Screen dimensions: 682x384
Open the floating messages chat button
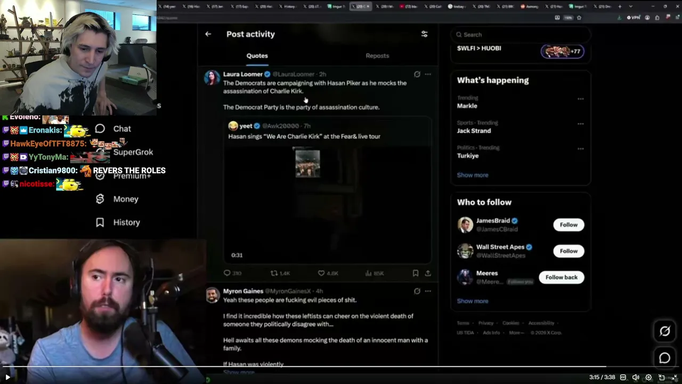click(664, 358)
